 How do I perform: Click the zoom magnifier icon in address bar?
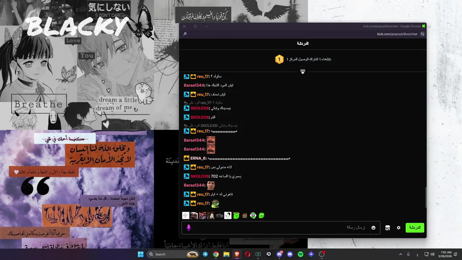(185, 34)
